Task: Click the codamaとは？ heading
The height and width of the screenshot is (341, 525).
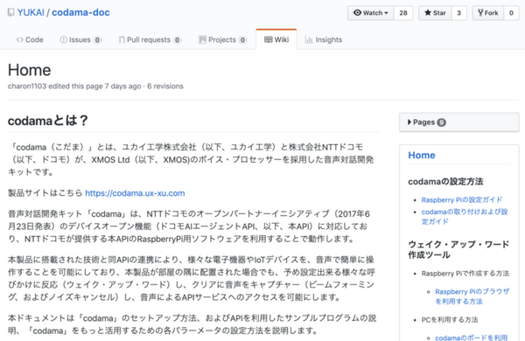Action: [47, 121]
